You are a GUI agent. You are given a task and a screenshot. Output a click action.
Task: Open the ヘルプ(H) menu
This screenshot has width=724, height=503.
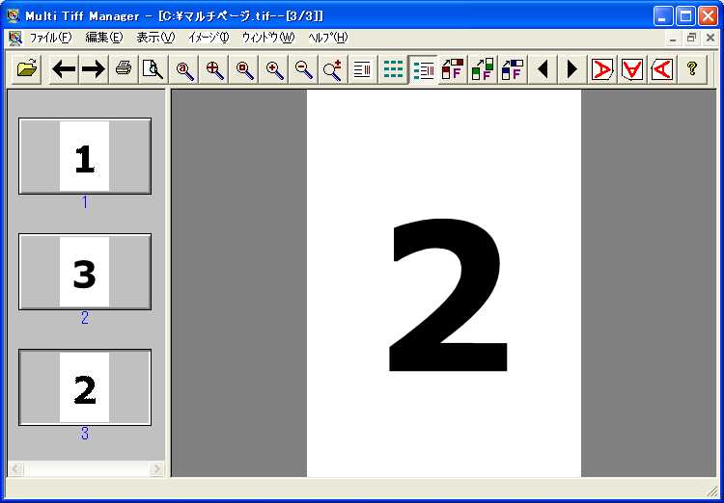point(328,38)
